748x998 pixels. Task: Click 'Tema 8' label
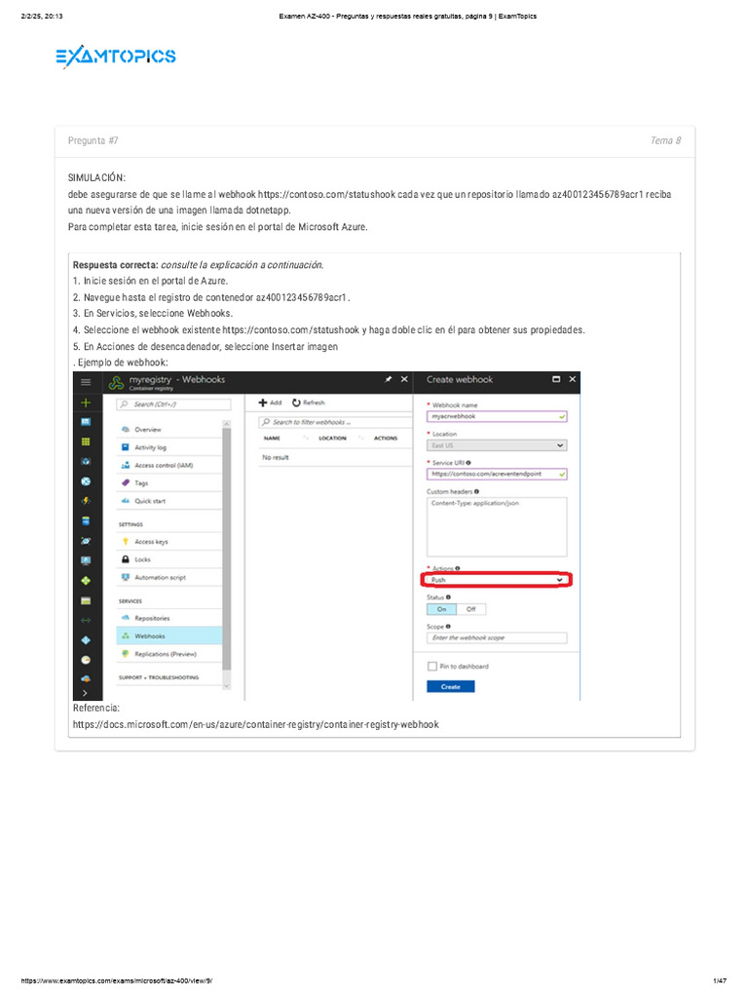665,140
